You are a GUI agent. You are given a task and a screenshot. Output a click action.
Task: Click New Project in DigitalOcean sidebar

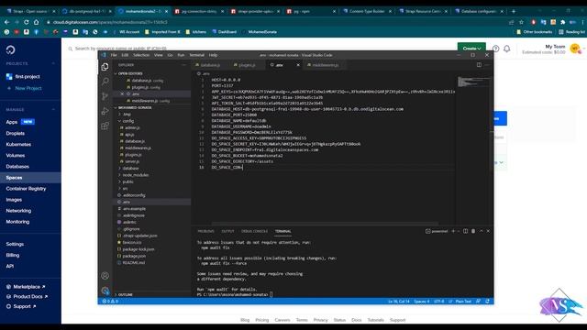tap(28, 88)
